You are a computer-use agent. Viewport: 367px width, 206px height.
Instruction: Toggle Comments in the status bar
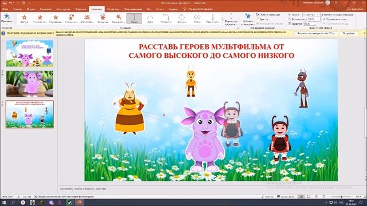tap(286, 197)
